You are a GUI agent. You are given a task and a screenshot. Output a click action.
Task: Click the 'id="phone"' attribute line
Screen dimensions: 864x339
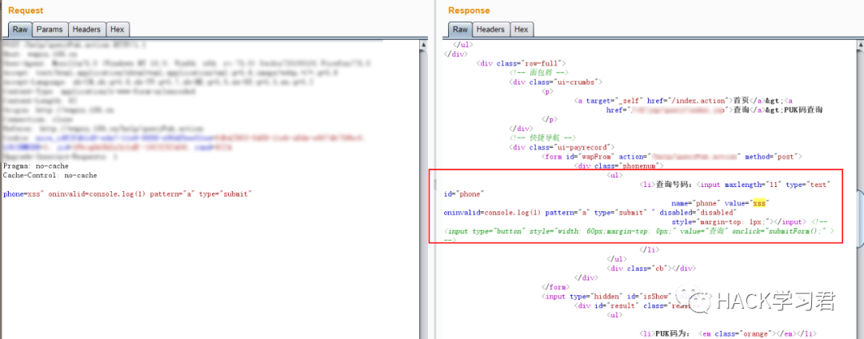coord(463,194)
